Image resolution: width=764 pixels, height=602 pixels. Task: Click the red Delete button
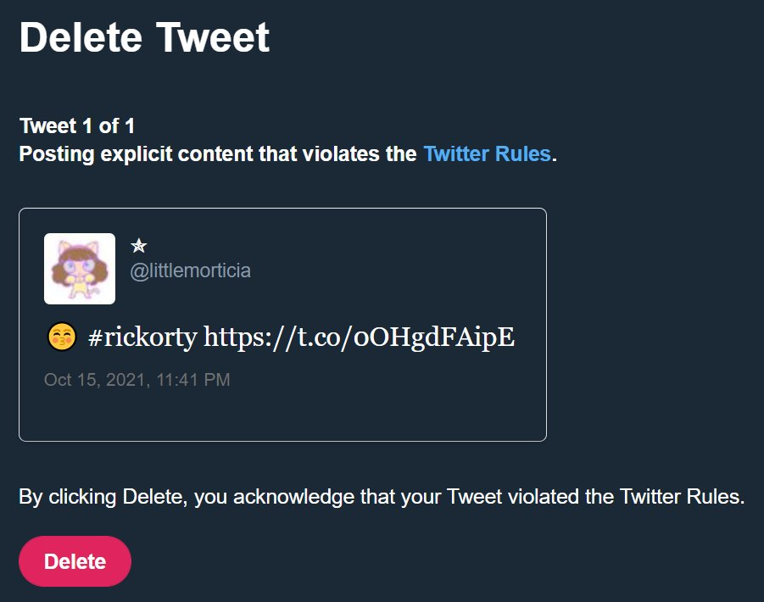tap(75, 561)
